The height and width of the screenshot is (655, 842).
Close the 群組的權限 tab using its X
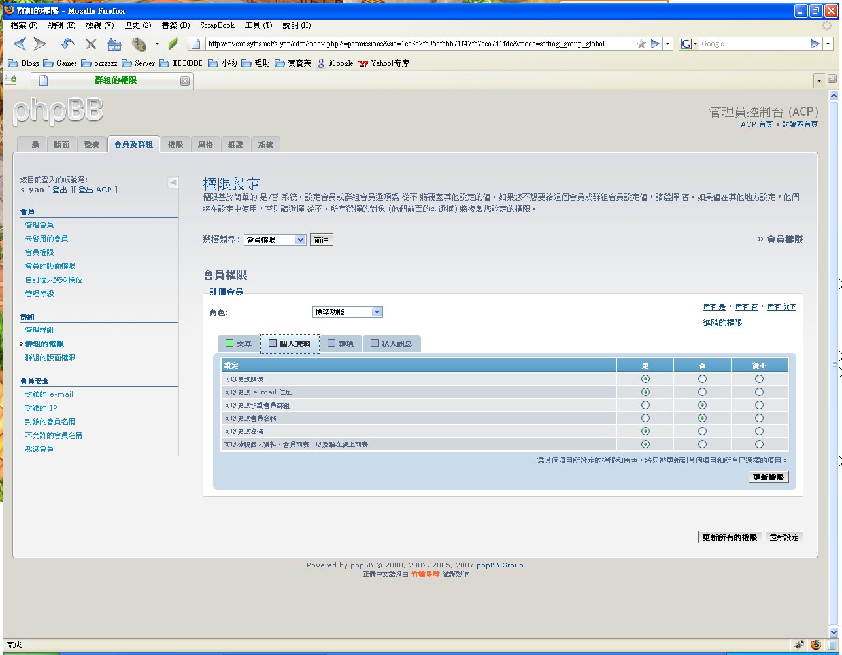[x=185, y=81]
